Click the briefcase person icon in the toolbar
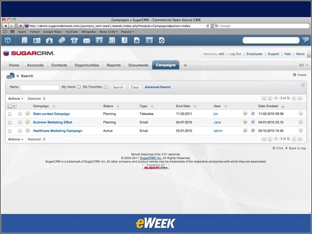 point(49,40)
